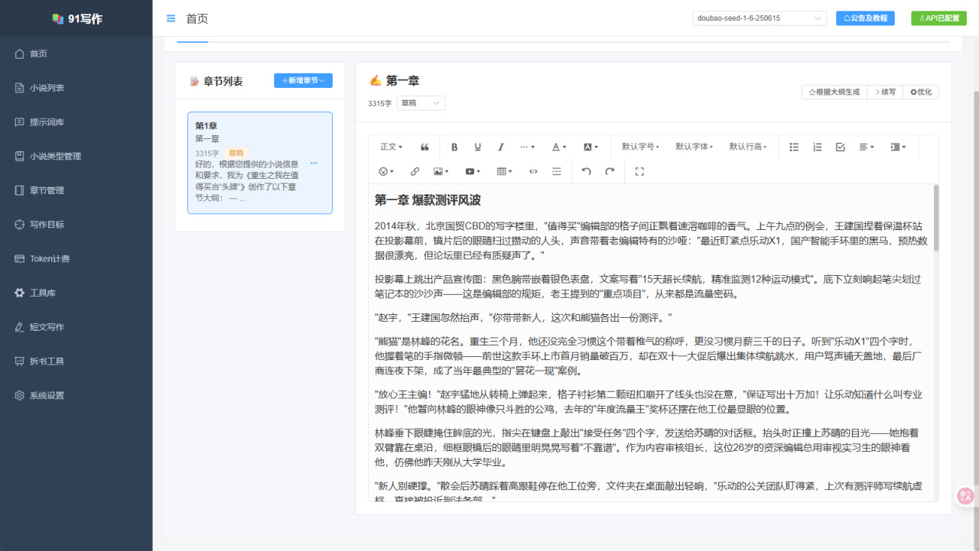Open the insert table menu

point(505,171)
